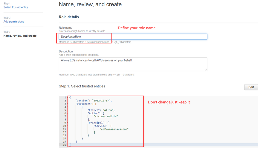Collapse the Action array fold on line 6
This screenshot has width=263, height=148.
67,113
